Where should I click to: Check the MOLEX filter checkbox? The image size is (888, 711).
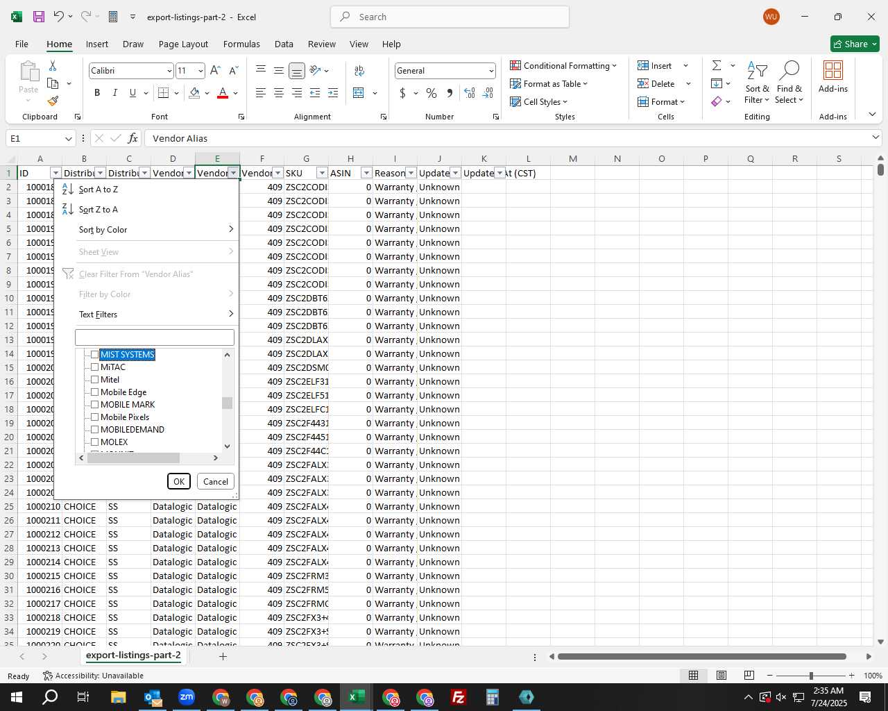tap(95, 442)
